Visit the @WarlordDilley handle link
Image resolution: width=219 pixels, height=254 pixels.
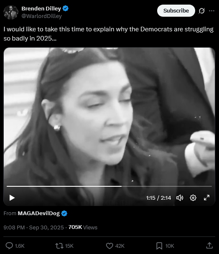point(42,16)
